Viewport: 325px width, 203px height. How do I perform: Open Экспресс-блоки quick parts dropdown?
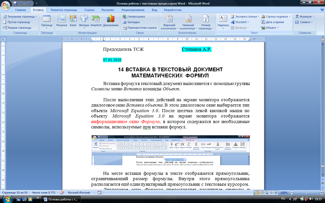tap(245, 16)
